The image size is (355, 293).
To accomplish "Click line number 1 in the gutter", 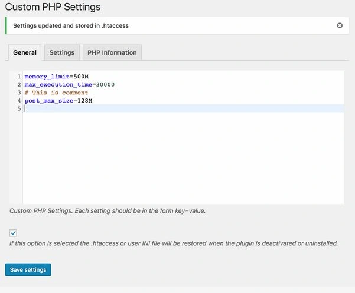I will 19,77.
